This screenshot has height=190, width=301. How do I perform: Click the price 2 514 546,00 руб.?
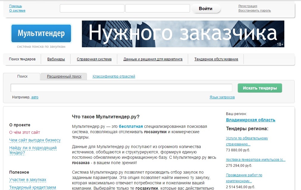241,187
